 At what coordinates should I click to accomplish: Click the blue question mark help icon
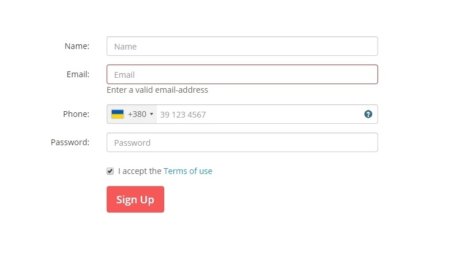click(x=368, y=114)
